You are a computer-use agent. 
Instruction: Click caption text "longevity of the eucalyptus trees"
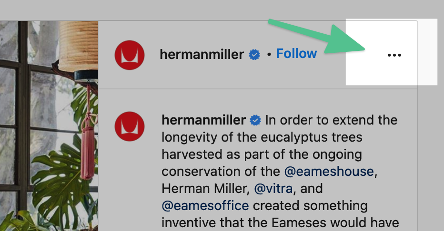[x=262, y=137]
